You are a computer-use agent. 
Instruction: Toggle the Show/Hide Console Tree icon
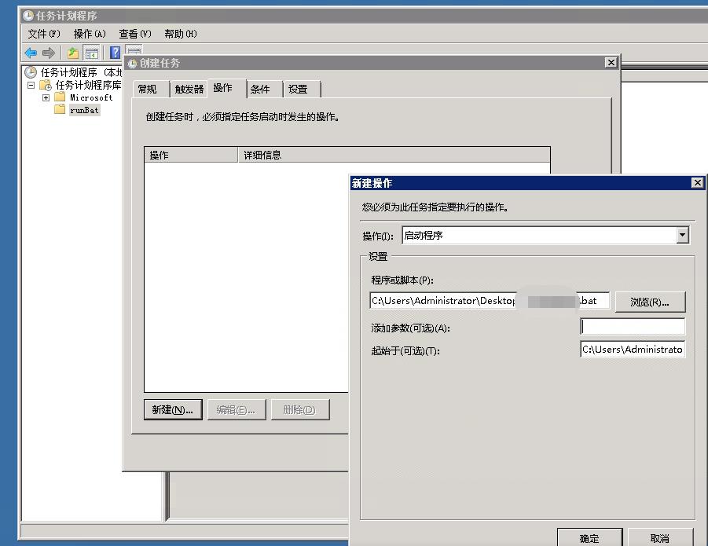(x=92, y=53)
